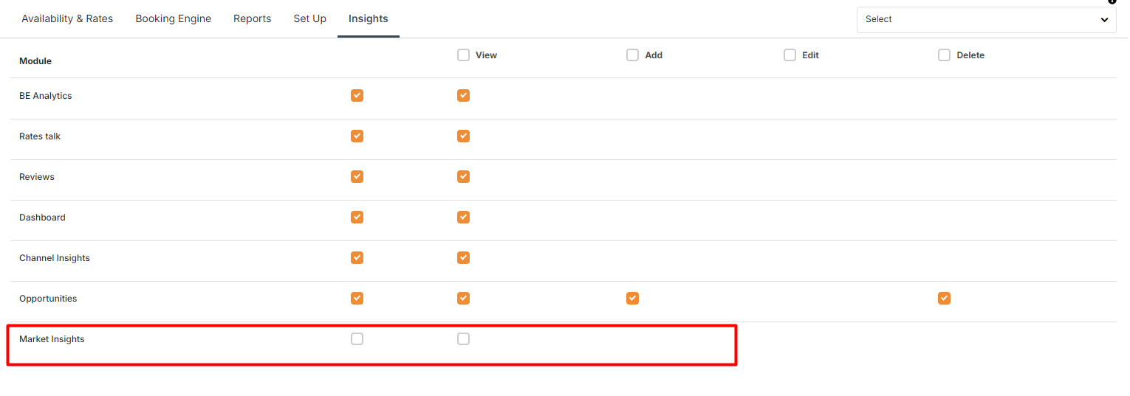This screenshot has width=1130, height=396.
Task: Uncheck View permission for Dashboard
Action: 464,218
